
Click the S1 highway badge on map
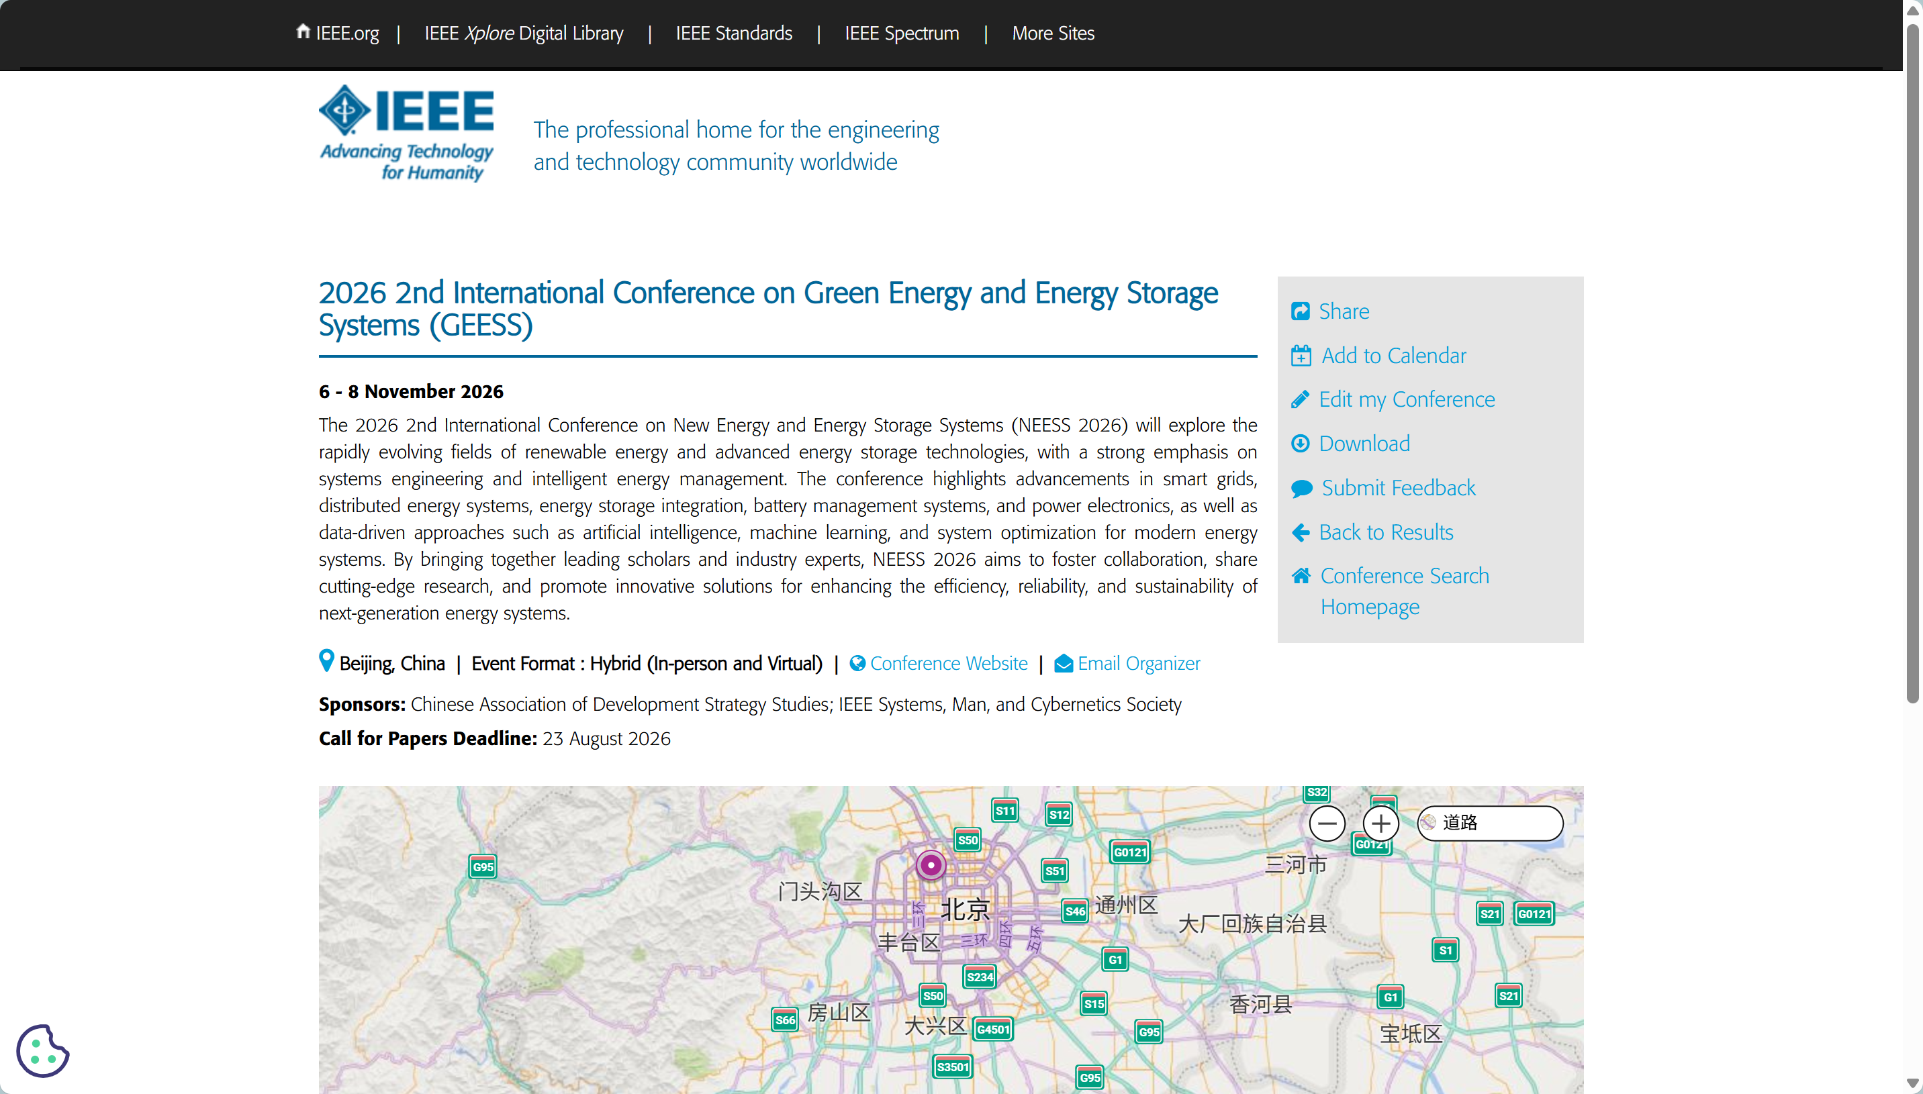(1445, 950)
